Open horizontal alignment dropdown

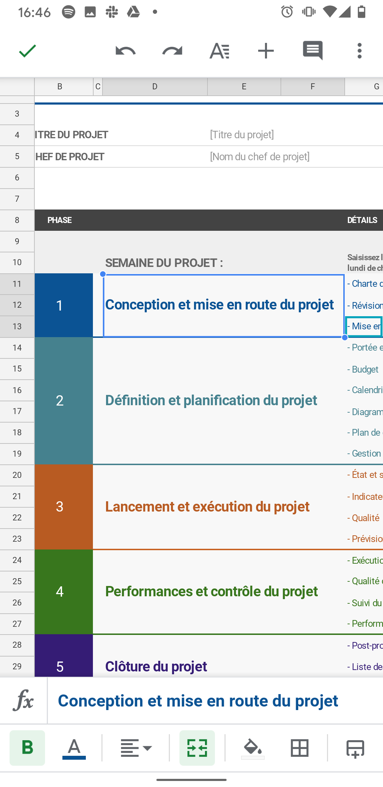pos(136,748)
